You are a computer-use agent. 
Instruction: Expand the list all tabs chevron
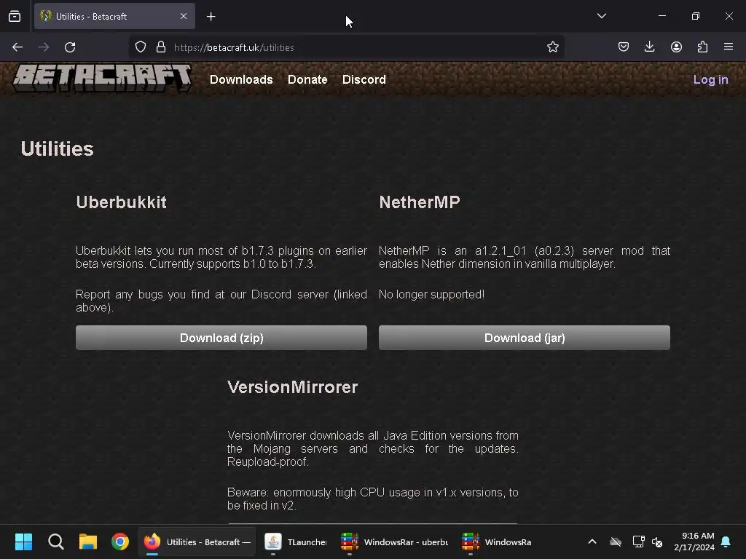point(601,16)
